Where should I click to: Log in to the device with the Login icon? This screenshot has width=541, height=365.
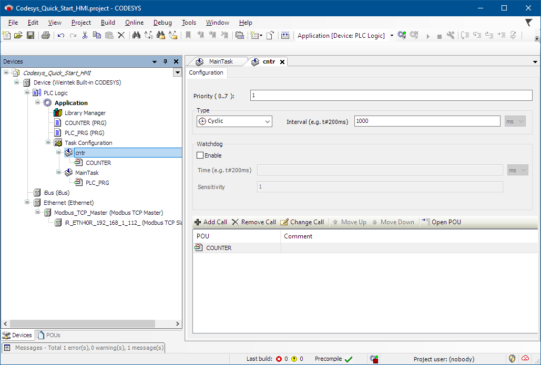click(402, 35)
